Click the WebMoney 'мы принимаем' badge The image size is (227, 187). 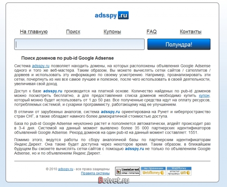153,171
